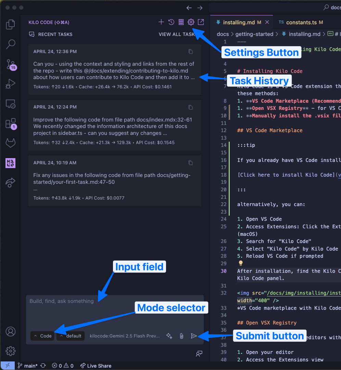
Task: Enhance prompt with the sparkle icon
Action: 169,336
